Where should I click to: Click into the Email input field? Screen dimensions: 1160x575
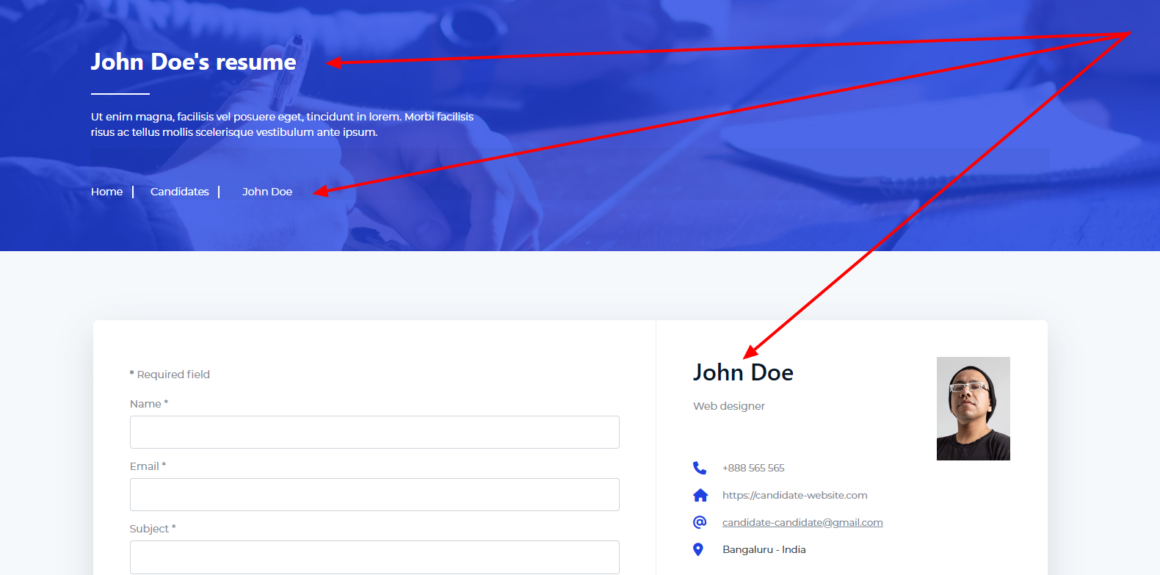coord(374,495)
